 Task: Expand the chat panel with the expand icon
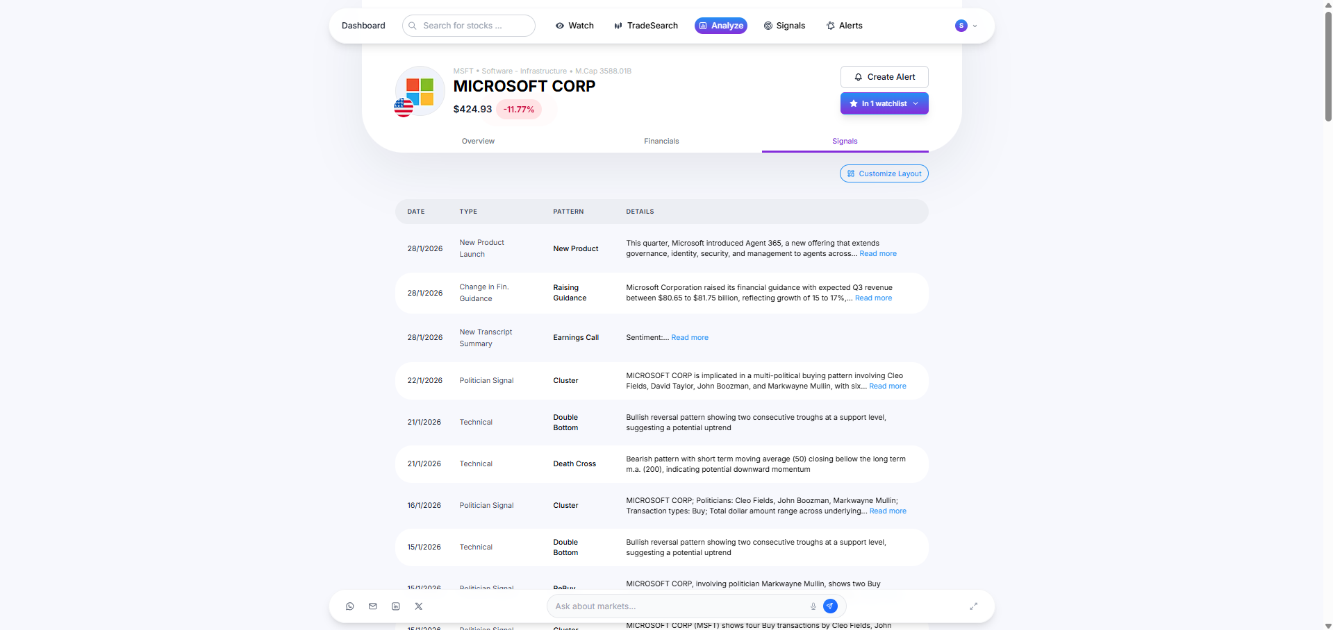click(973, 606)
